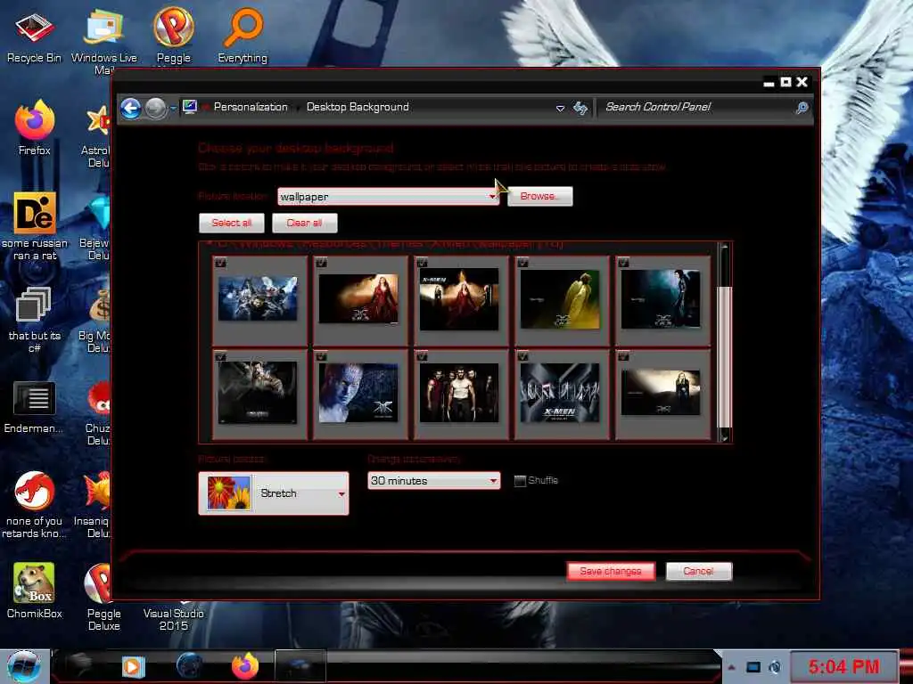The width and height of the screenshot is (913, 684).
Task: Uncheck the X-Men team group wallpaper checkbox
Action: pos(221,263)
